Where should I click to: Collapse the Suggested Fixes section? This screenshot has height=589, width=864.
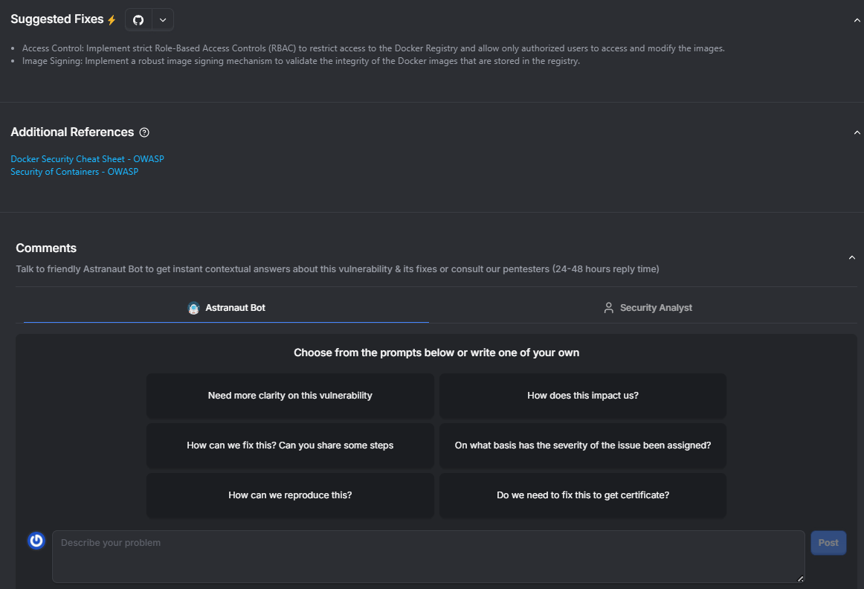pos(857,20)
